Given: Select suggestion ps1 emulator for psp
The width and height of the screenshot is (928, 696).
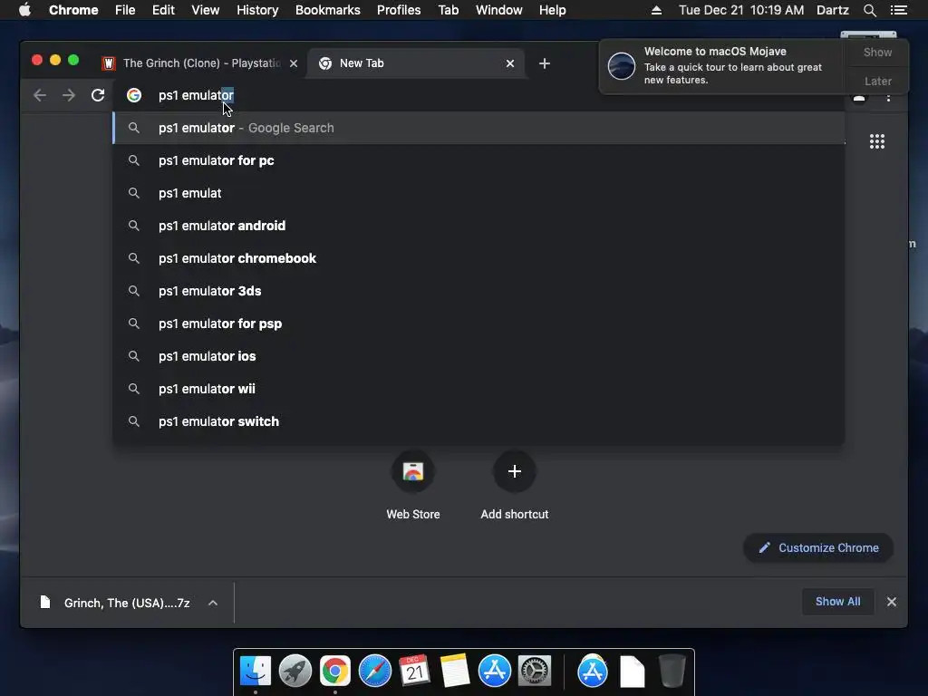Looking at the screenshot, I should pos(478,324).
